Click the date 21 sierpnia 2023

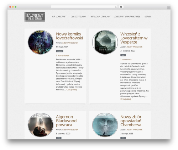[128, 51]
